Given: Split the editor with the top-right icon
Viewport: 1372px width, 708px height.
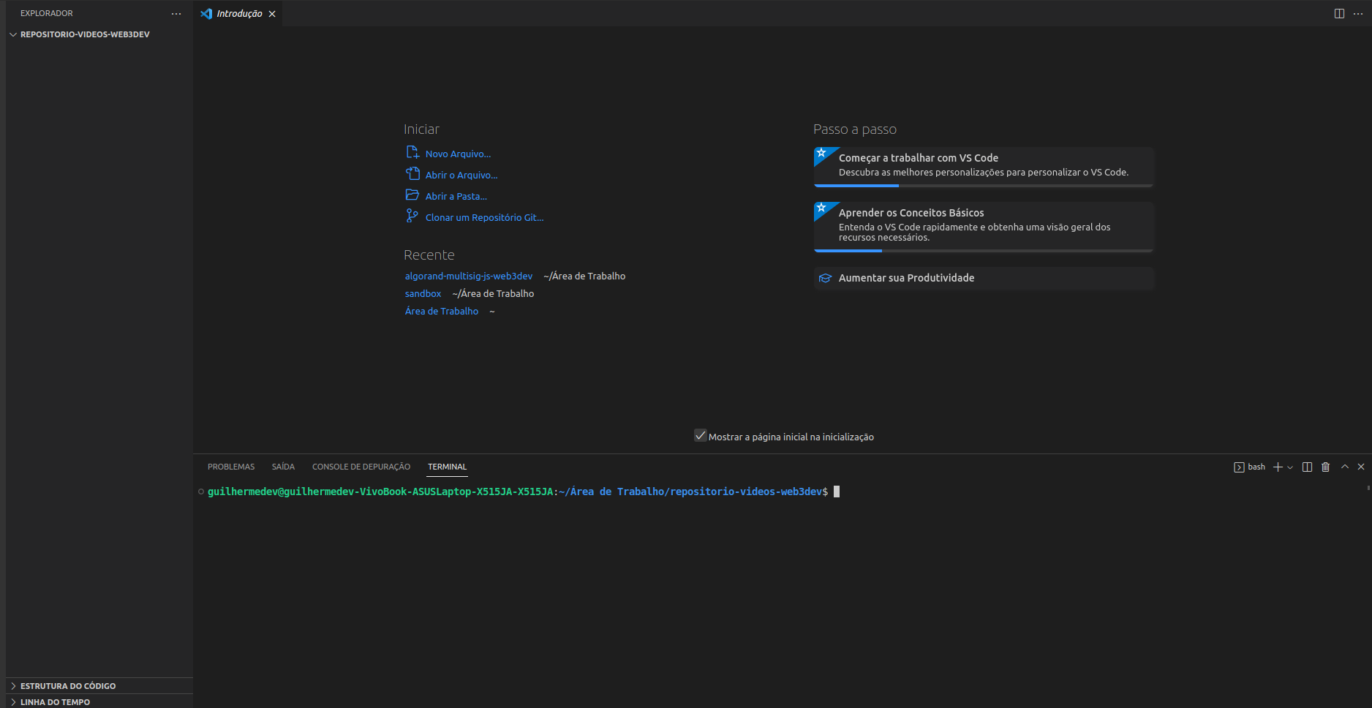Looking at the screenshot, I should (x=1339, y=13).
